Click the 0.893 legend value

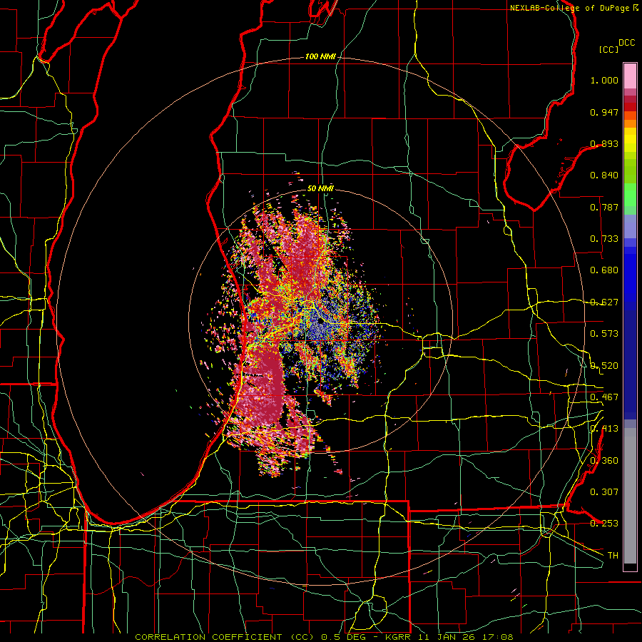point(604,143)
